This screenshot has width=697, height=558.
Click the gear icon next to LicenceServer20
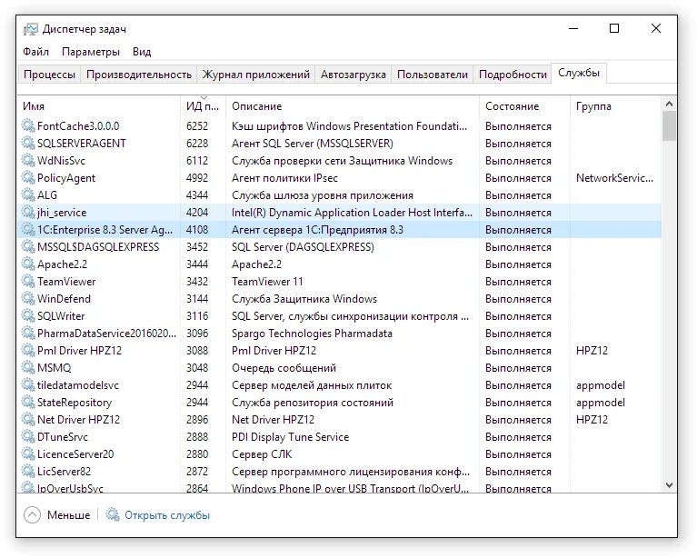point(28,454)
